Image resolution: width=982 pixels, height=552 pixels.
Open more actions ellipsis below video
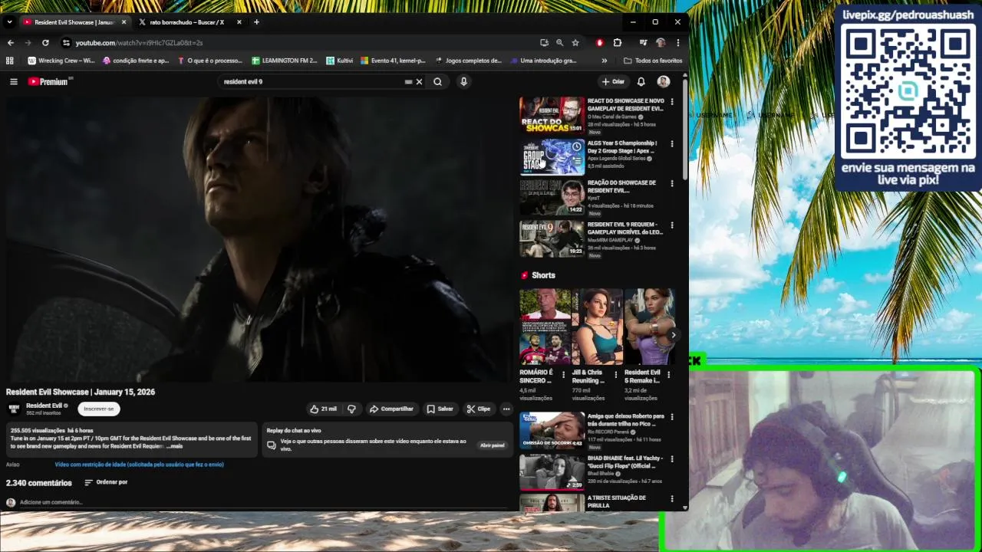coord(506,409)
